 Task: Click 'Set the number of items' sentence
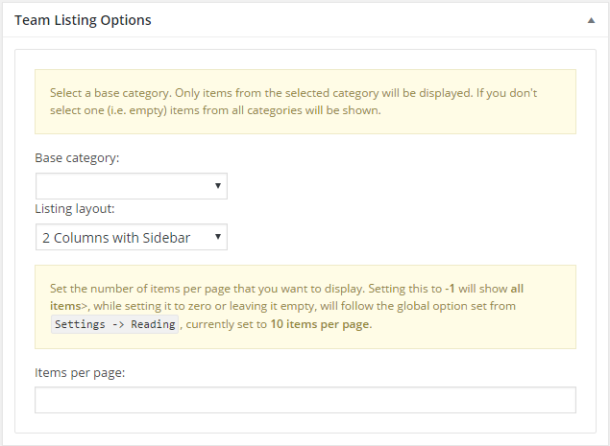pyautogui.click(x=207, y=289)
